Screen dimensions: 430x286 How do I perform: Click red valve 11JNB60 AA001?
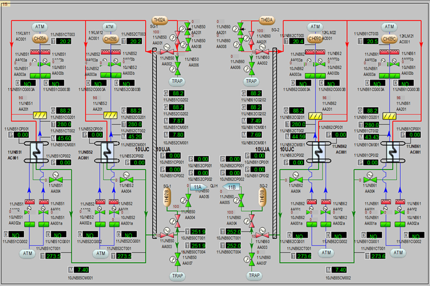[x=251, y=38]
